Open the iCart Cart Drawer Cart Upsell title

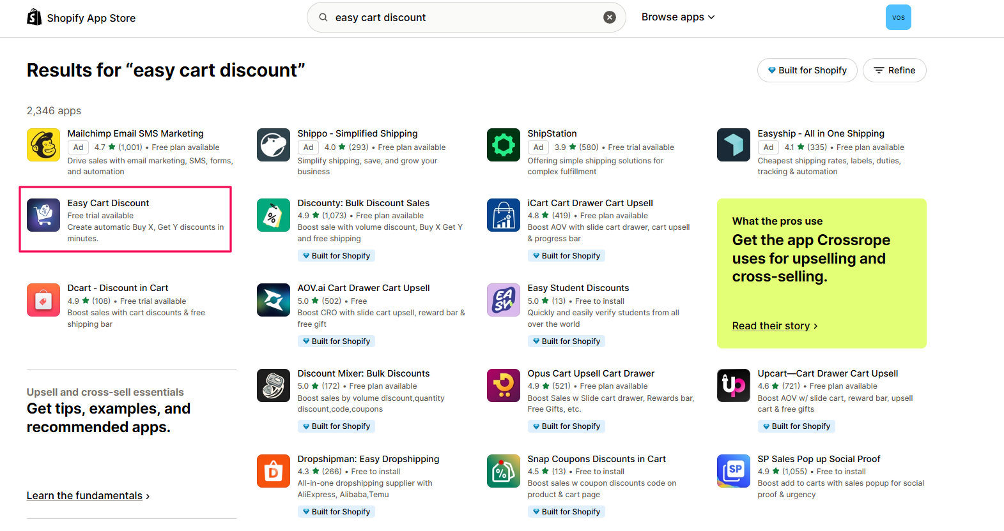[x=590, y=203]
